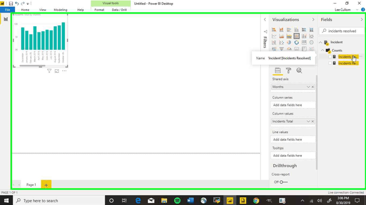Select the Line and stacked column chart visualization
Viewport: 366px width, 205px height.
coord(296,36)
